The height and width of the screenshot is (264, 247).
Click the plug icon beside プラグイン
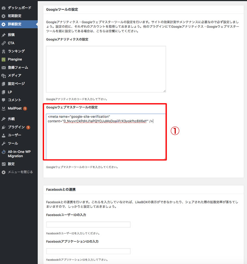pos(4,127)
